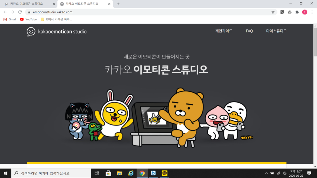317x178 pixels.
Task: Click the Windows taskbar search box
Action: click(51, 173)
